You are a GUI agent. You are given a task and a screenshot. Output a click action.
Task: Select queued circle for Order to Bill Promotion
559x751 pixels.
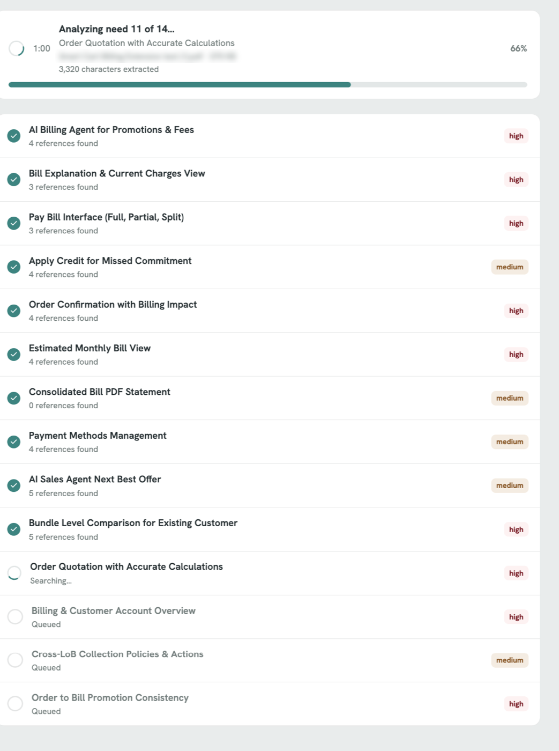(x=15, y=704)
